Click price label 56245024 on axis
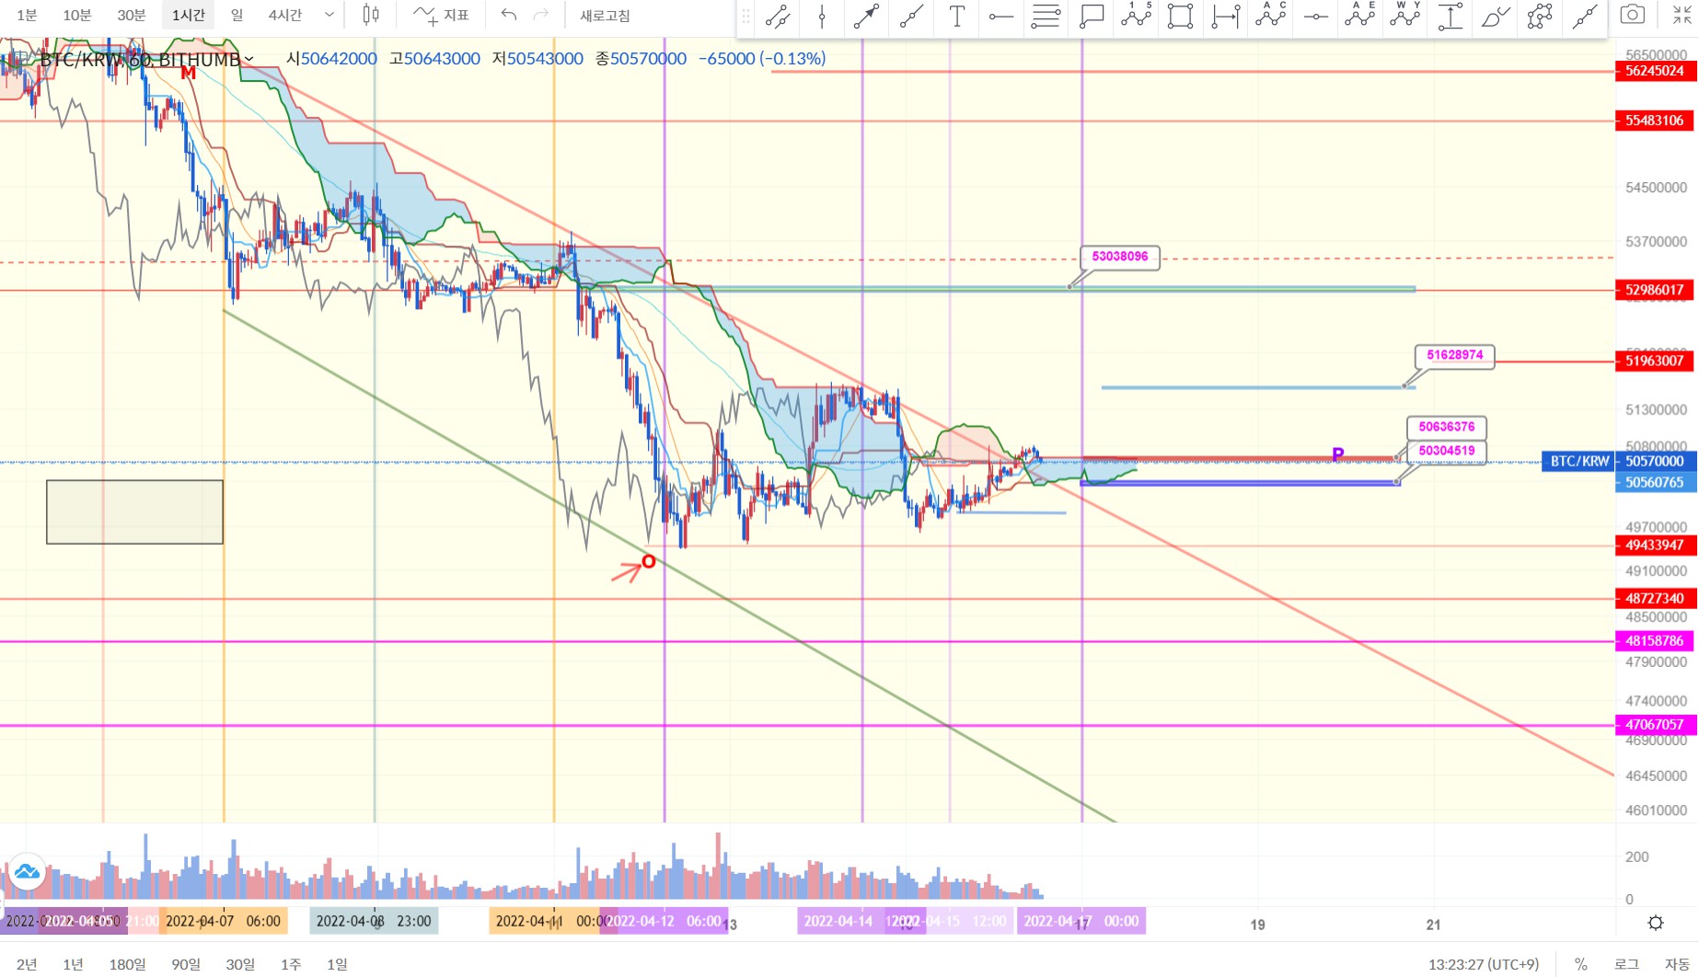1699x977 pixels. pyautogui.click(x=1655, y=71)
